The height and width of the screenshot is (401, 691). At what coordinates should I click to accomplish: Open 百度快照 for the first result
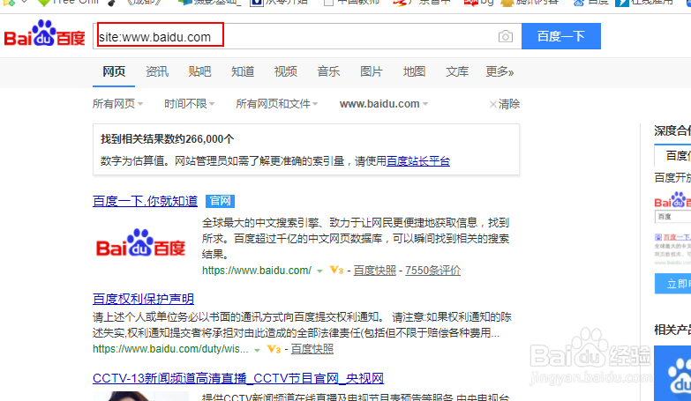(x=375, y=271)
